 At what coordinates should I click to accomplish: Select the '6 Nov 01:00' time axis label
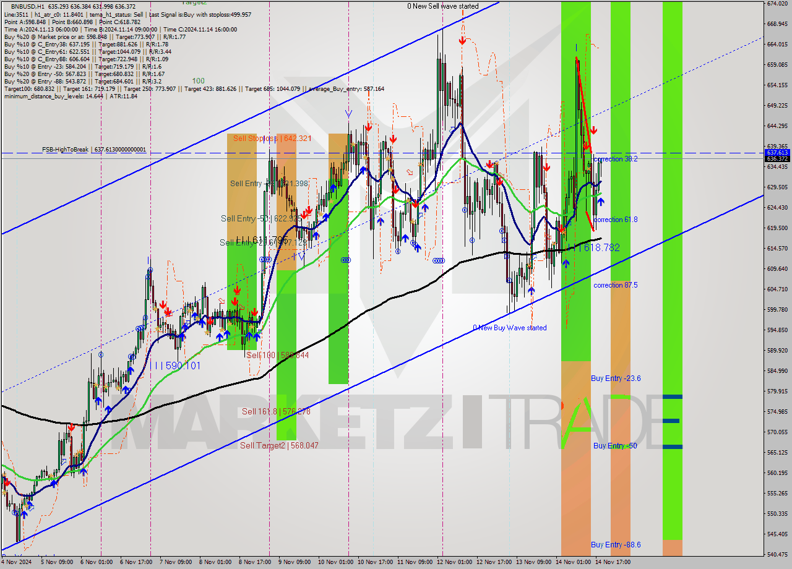[97, 563]
